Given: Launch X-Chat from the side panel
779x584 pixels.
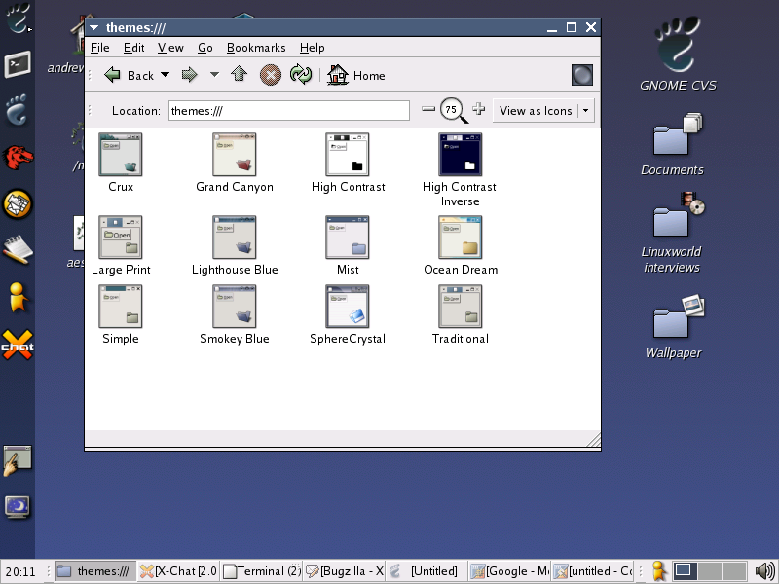Looking at the screenshot, I should point(18,345).
